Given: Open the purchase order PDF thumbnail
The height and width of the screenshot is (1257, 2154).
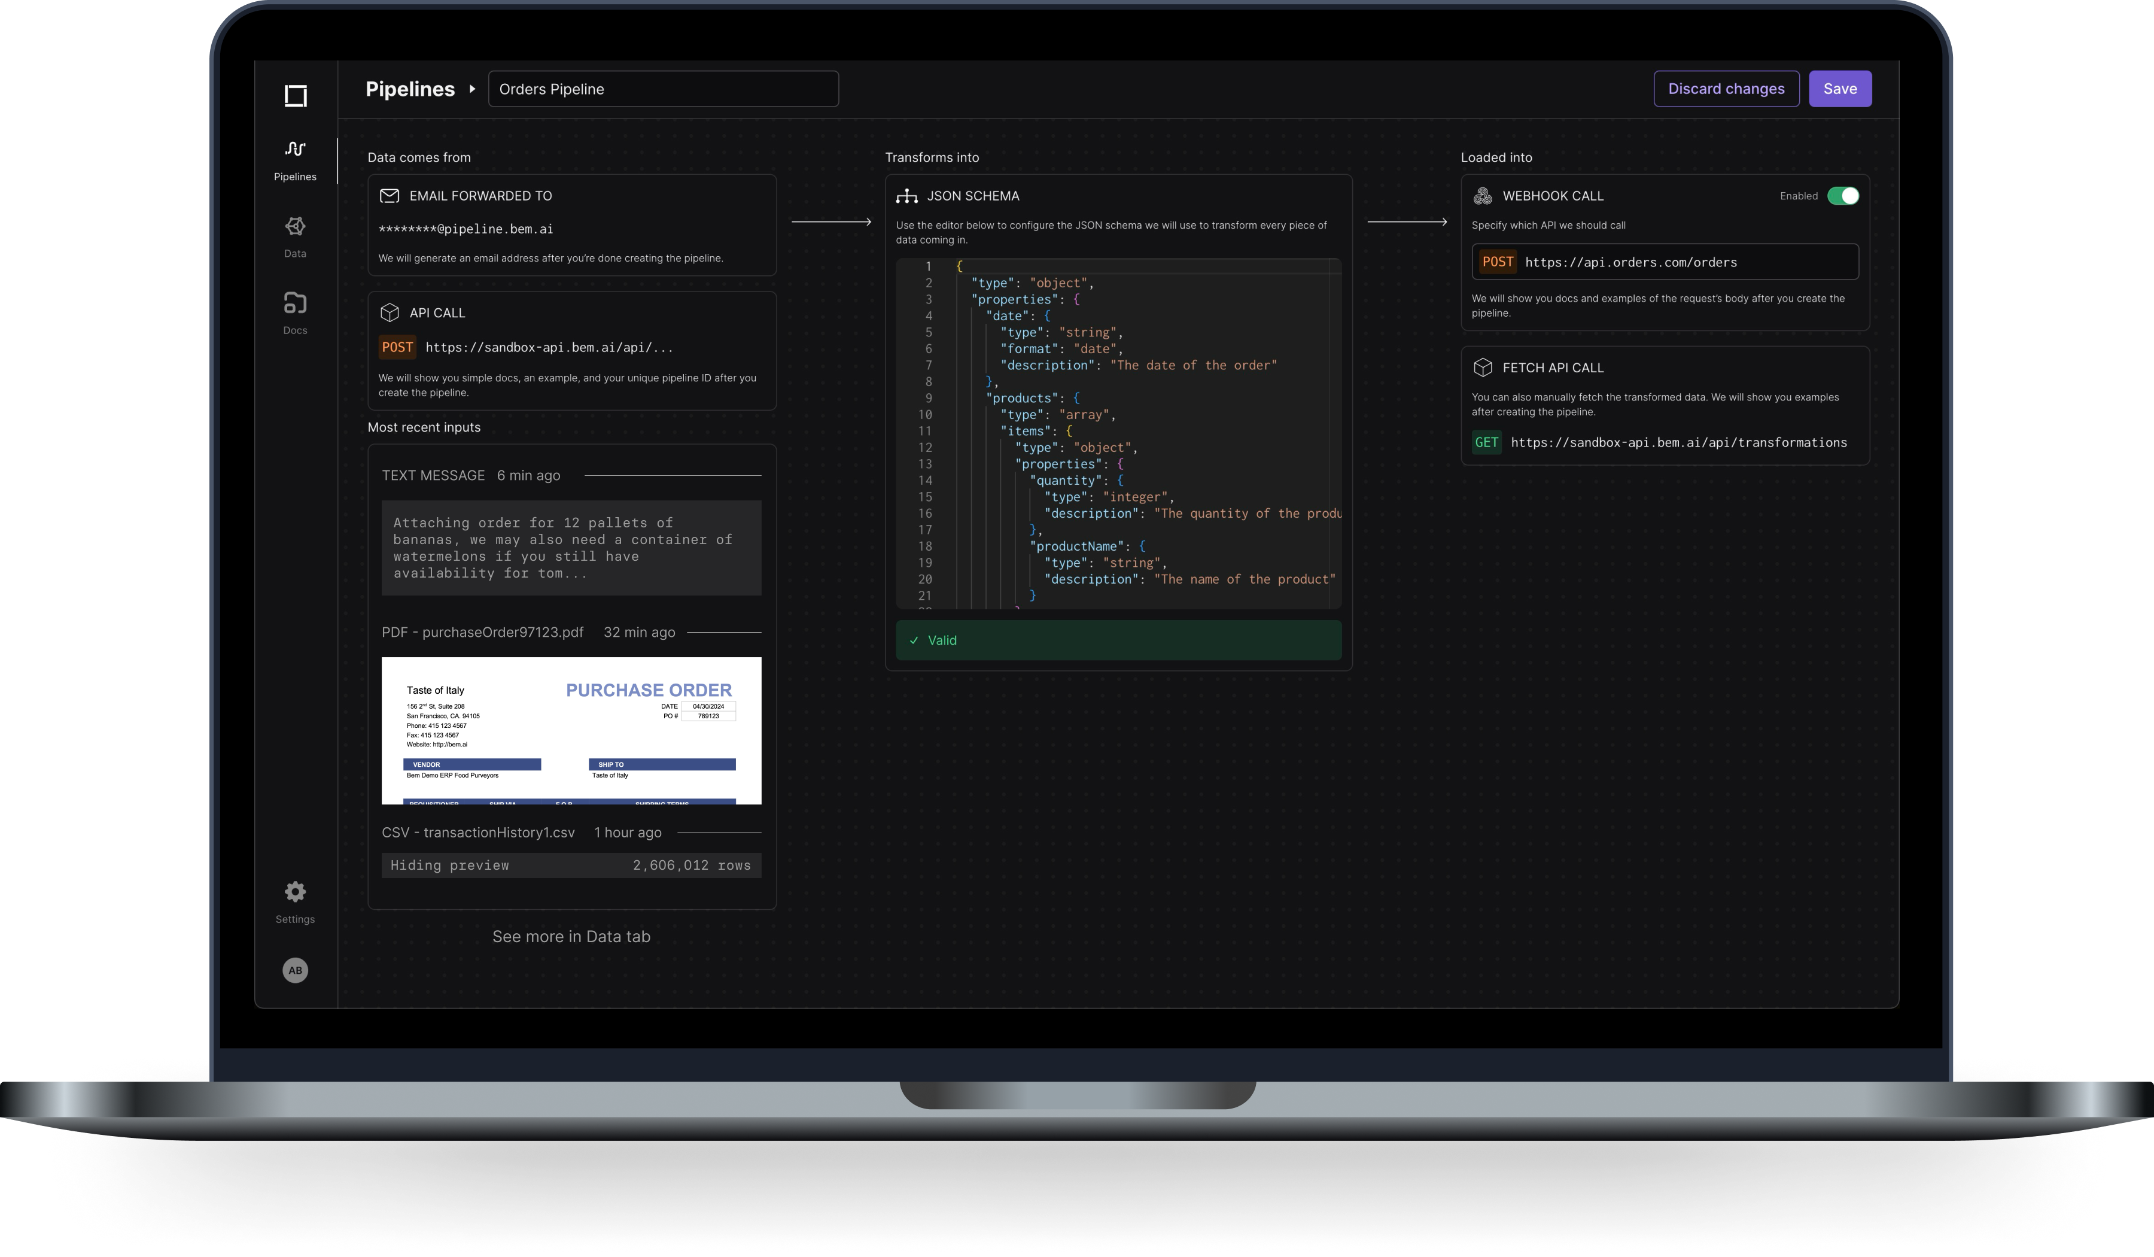Looking at the screenshot, I should pos(571,730).
